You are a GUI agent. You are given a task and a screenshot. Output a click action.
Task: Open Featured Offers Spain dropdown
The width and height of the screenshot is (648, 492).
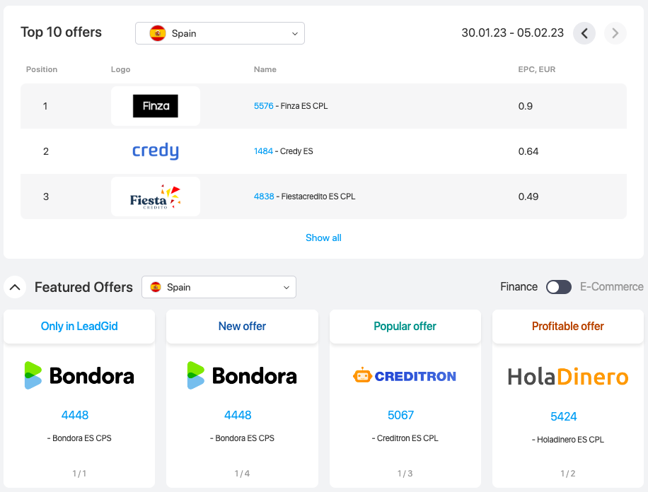click(219, 287)
